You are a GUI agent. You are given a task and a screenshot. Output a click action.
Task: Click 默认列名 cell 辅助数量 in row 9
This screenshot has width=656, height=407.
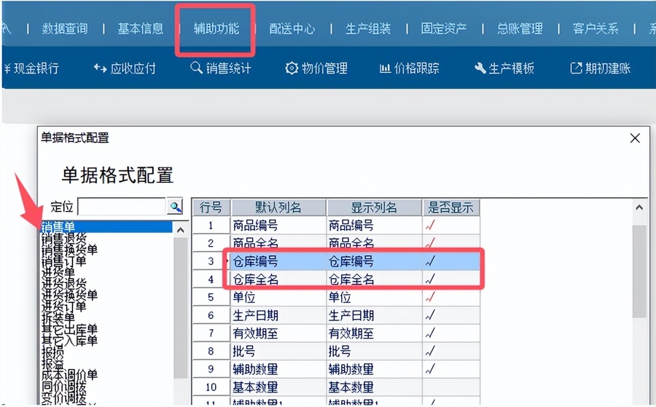pos(278,369)
